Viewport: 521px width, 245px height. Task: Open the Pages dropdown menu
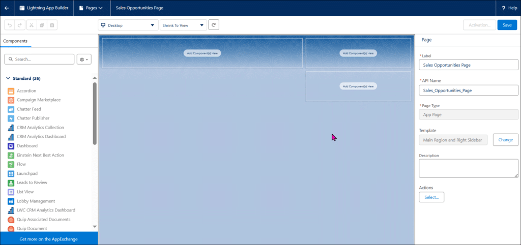[91, 8]
